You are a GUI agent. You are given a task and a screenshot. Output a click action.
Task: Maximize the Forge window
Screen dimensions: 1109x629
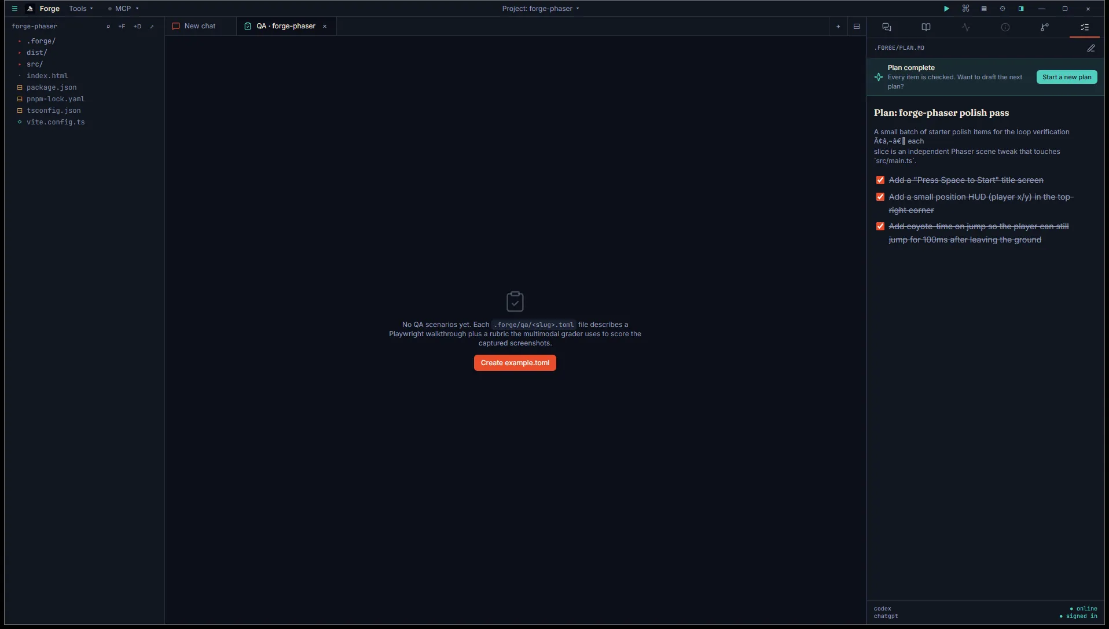tap(1065, 9)
